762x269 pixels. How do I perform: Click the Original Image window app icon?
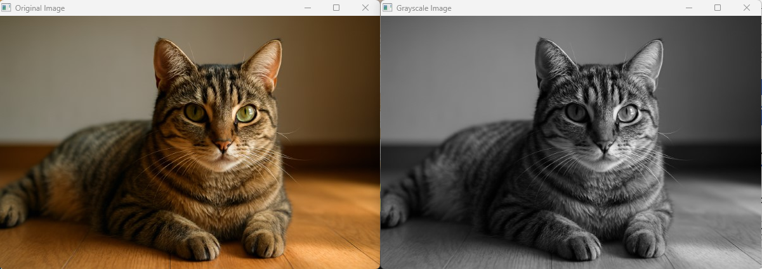[6, 8]
